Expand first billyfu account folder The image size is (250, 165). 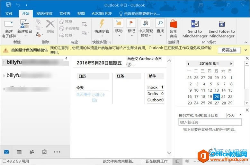tap(4, 62)
